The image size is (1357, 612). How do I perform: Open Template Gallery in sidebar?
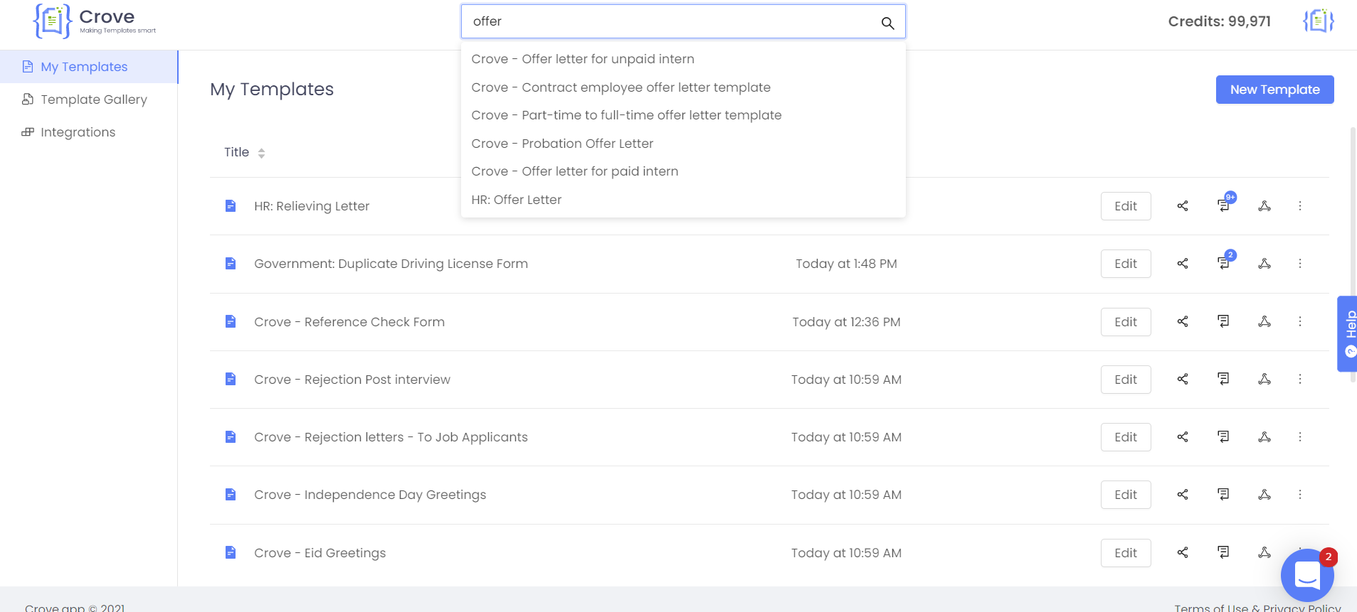(93, 100)
